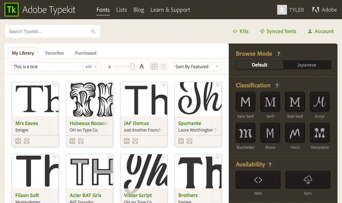This screenshot has width=342, height=203.
Task: Click the sample text field 'This is a test'
Action: pyautogui.click(x=47, y=67)
